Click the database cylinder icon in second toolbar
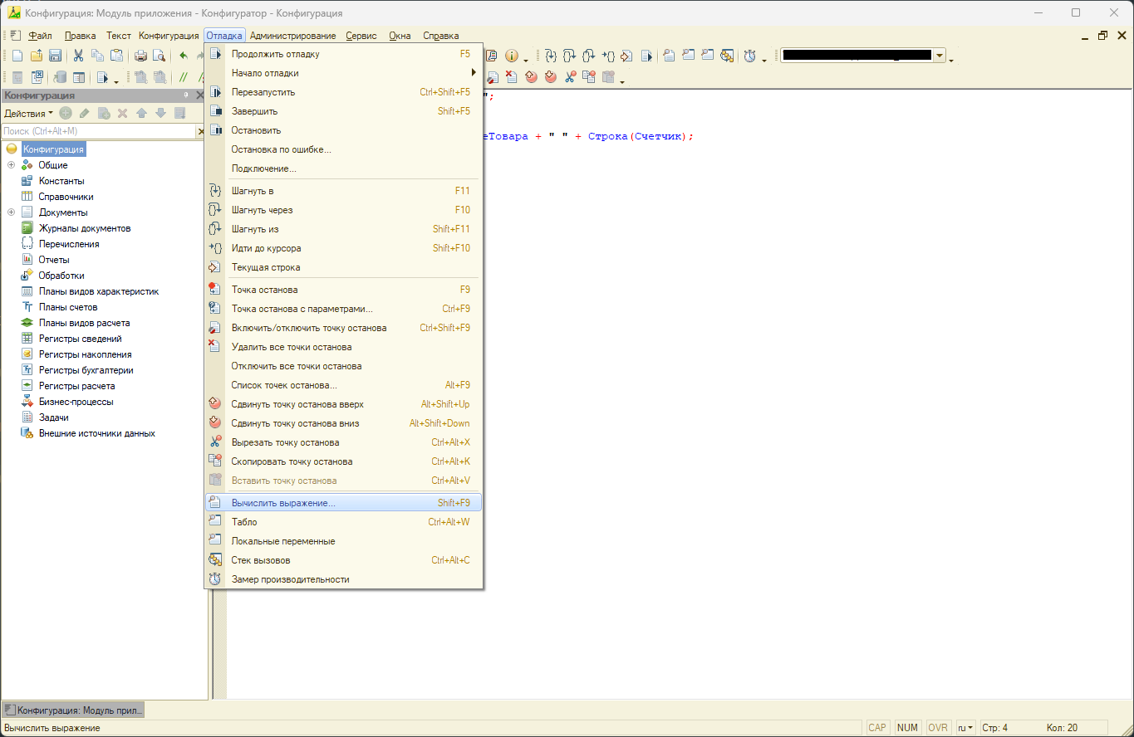Screen dimensions: 1134x737 click(x=60, y=77)
